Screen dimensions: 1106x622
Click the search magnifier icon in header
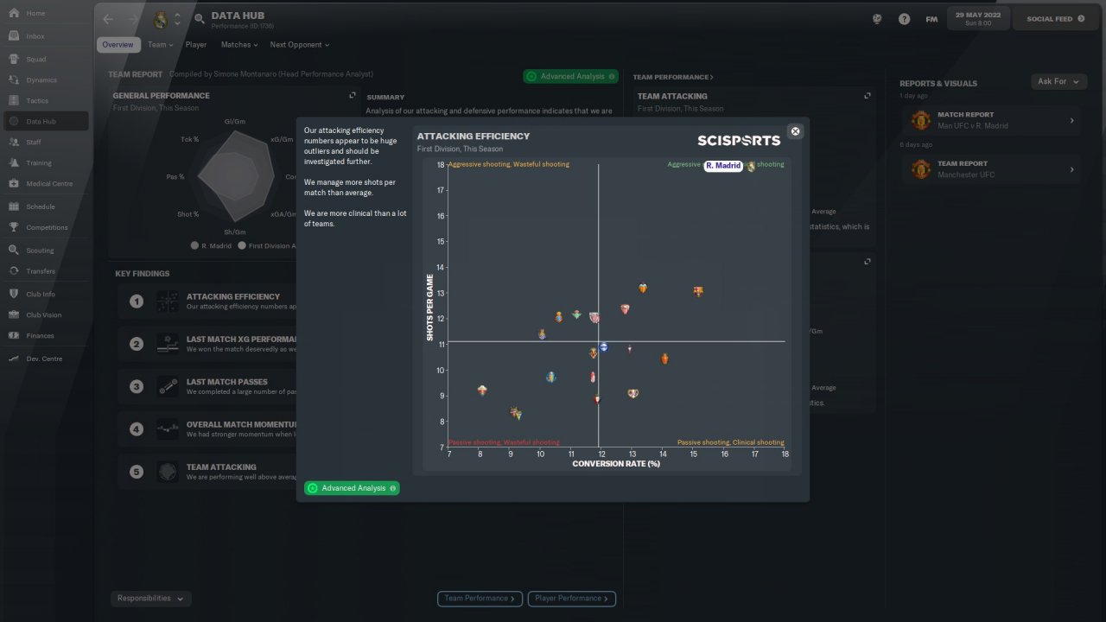coord(200,19)
